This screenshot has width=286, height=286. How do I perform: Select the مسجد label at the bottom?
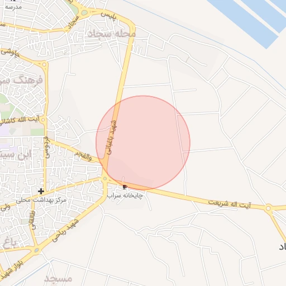(58, 279)
